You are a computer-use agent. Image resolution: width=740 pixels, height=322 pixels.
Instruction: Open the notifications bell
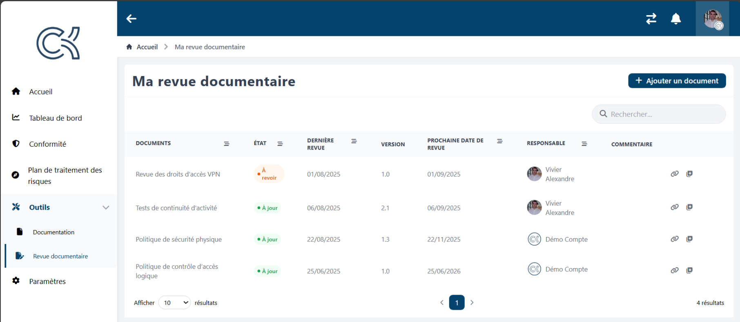click(x=676, y=19)
